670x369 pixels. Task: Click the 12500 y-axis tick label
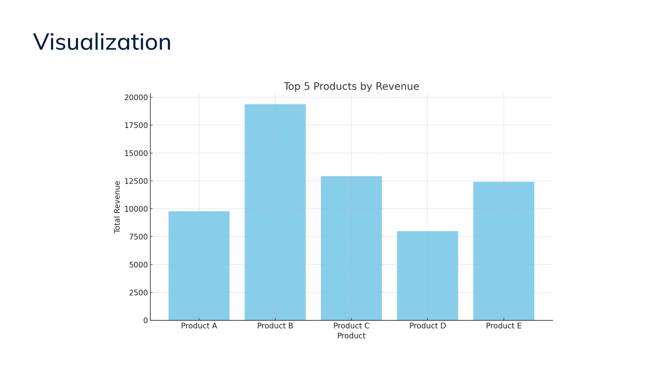[136, 181]
